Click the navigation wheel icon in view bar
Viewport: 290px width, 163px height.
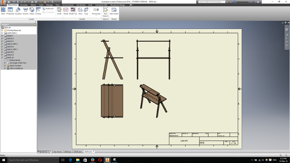coord(287,30)
